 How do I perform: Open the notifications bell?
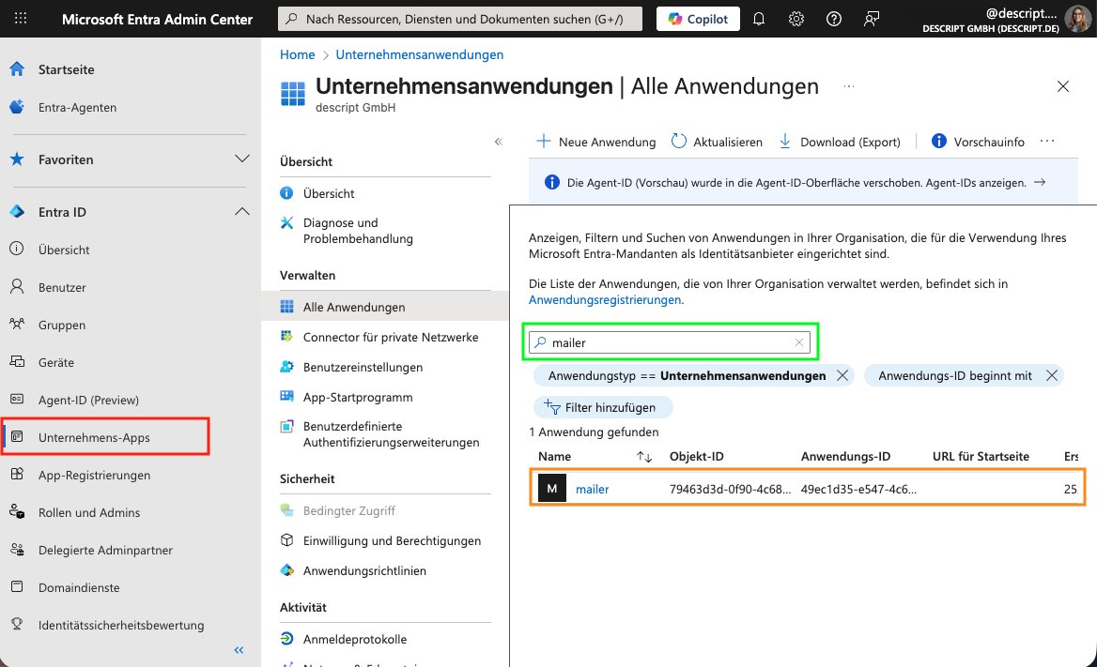pyautogui.click(x=758, y=19)
